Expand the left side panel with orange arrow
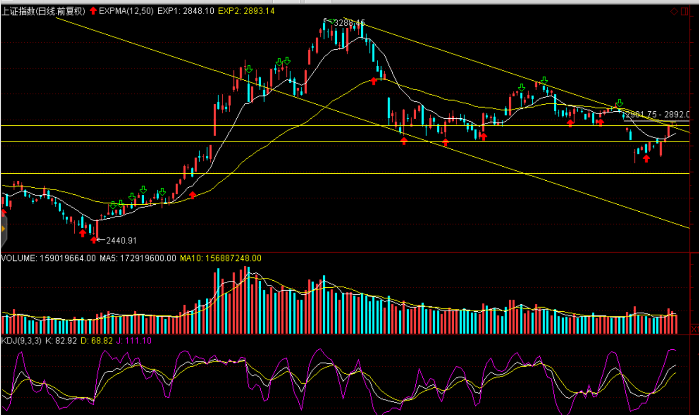Screen dimensions: 699x415 click(x=3, y=229)
